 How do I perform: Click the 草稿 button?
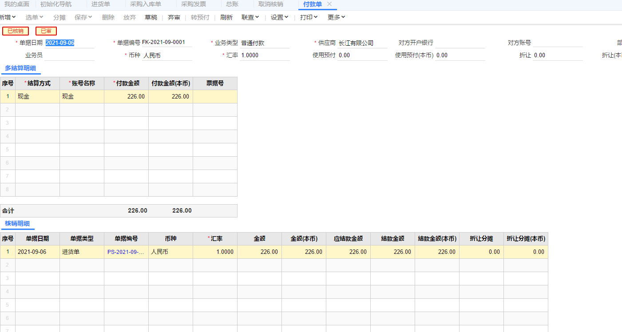coord(151,17)
